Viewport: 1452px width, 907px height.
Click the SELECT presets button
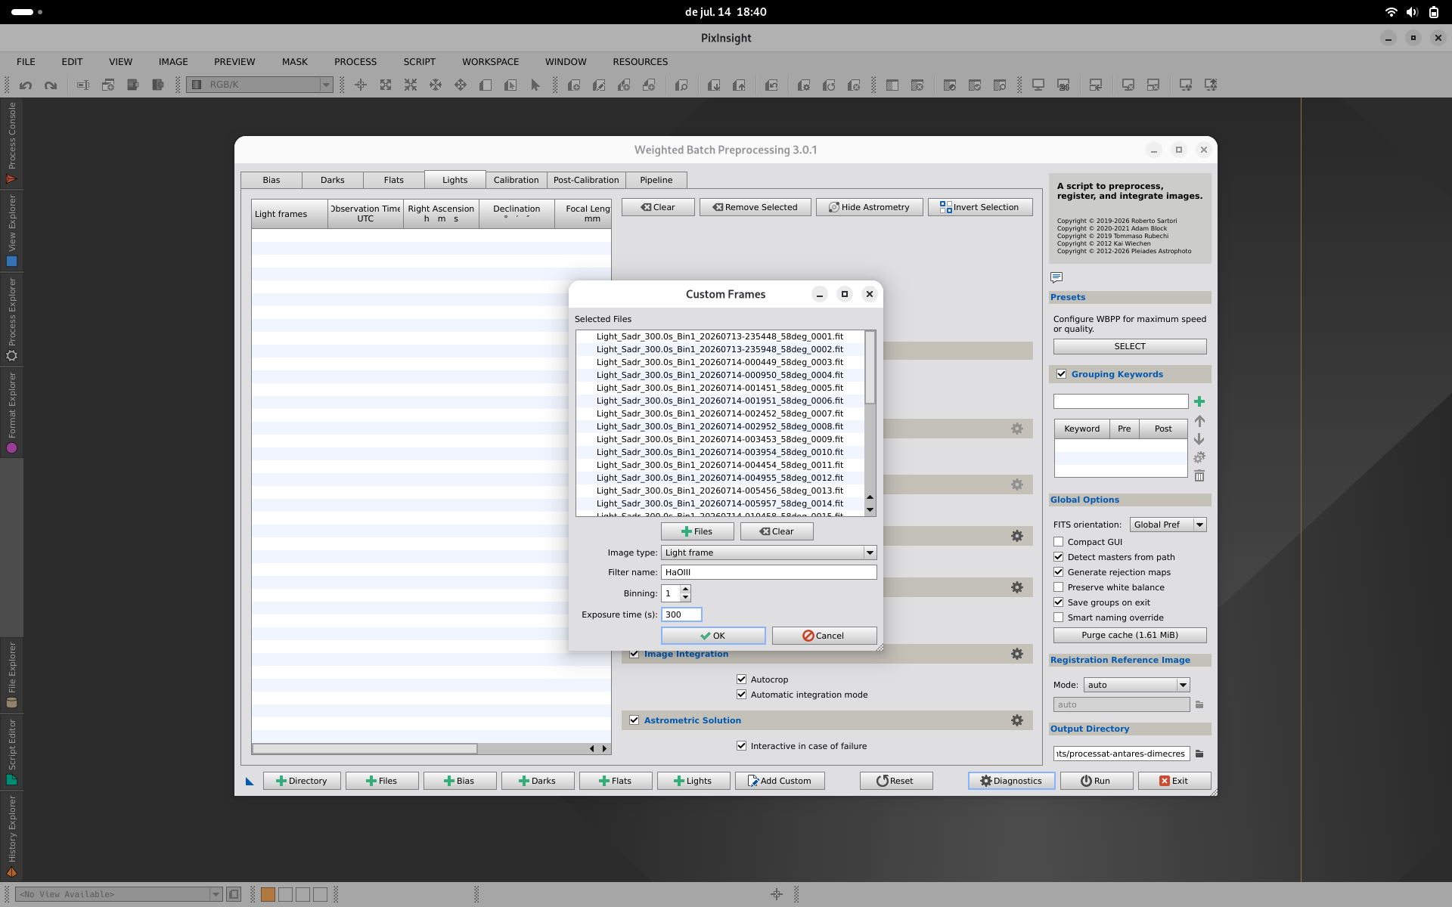click(1130, 346)
